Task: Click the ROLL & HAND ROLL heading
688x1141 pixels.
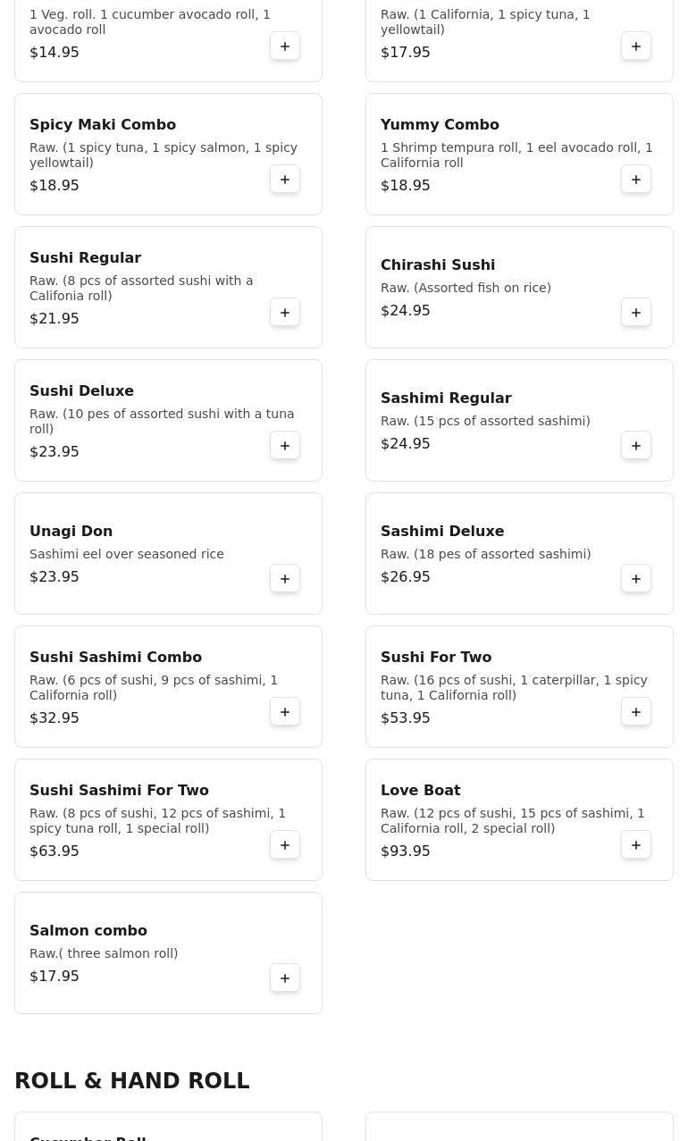Action: click(x=132, y=1080)
